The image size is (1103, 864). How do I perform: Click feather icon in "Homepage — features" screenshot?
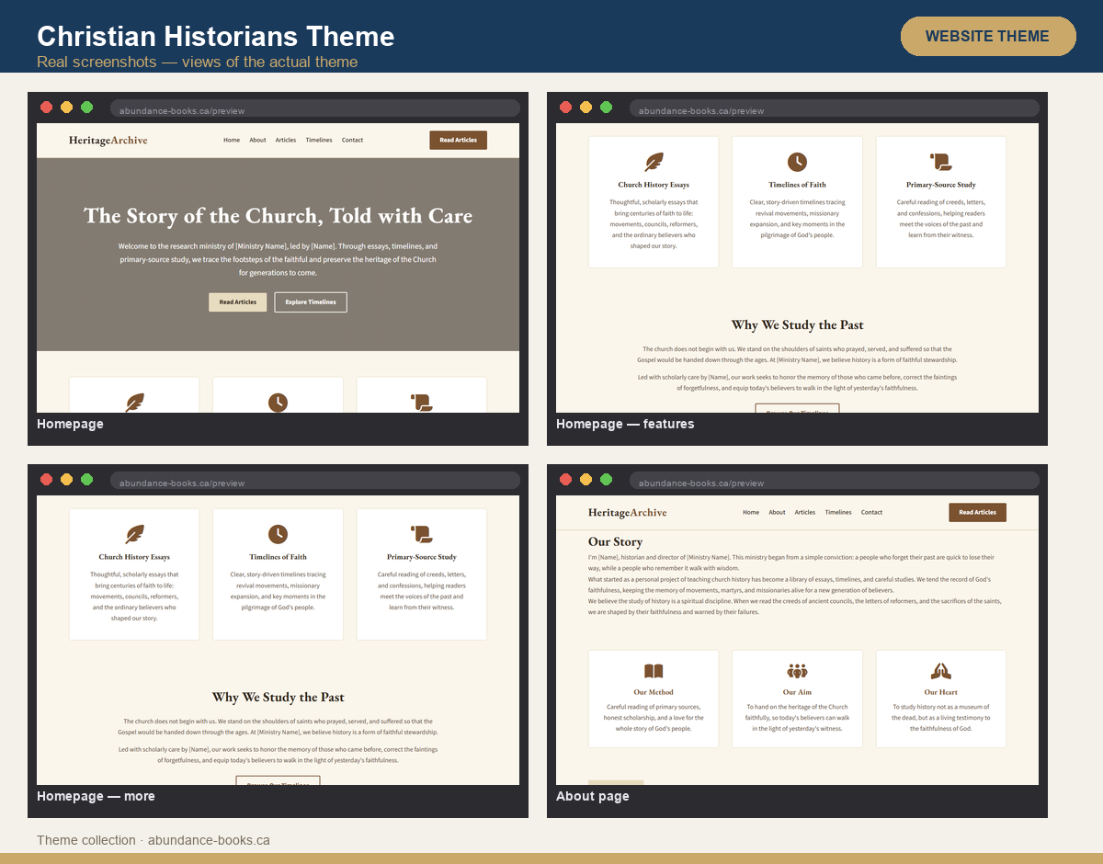click(654, 162)
